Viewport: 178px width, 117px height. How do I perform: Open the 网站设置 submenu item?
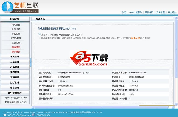point(16,25)
